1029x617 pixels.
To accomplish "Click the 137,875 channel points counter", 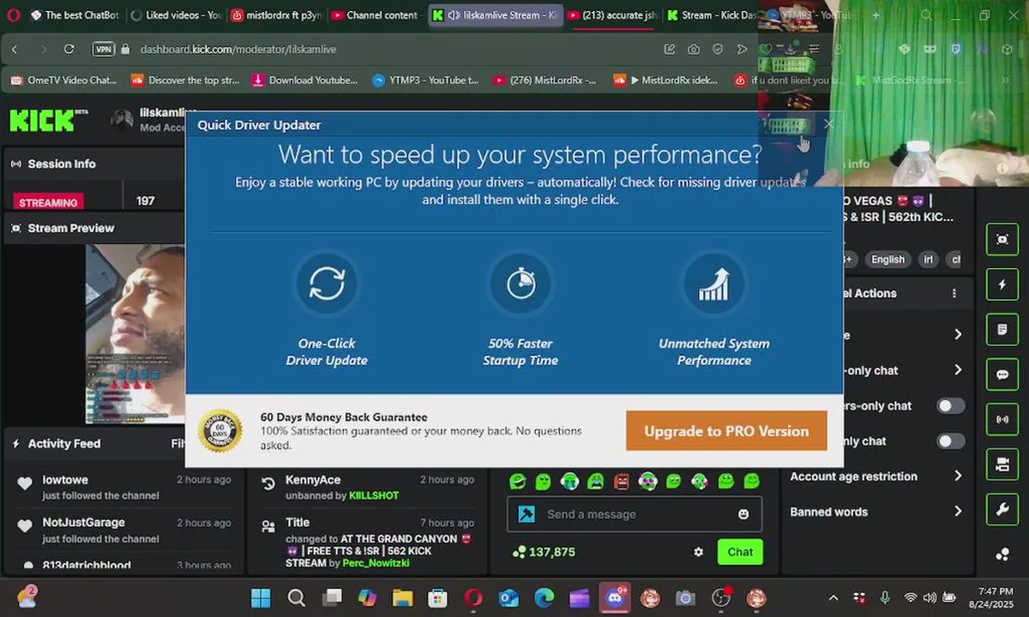I will pyautogui.click(x=543, y=552).
